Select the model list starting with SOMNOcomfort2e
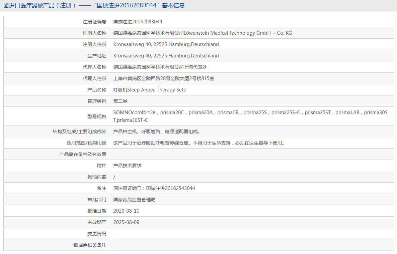This screenshot has height=254, width=397. coord(250,116)
